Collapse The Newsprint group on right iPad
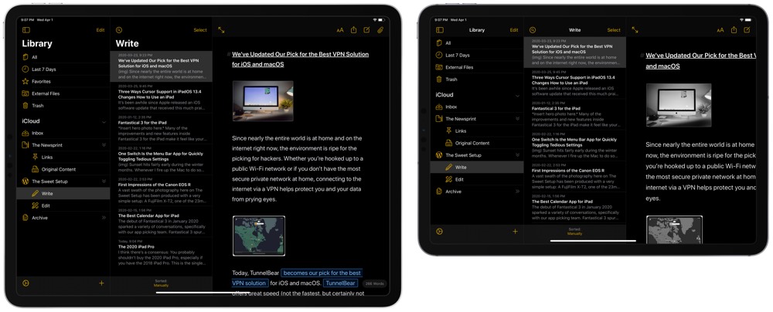The width and height of the screenshot is (773, 312). [x=518, y=119]
